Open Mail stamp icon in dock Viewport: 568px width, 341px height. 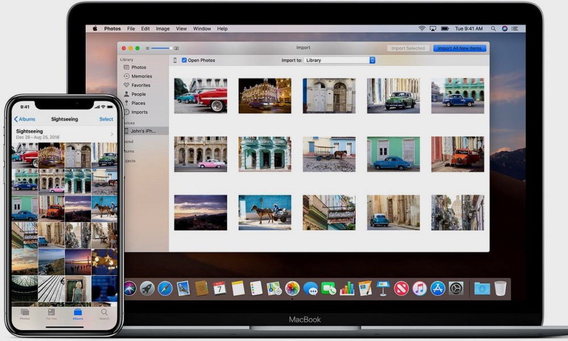183,289
